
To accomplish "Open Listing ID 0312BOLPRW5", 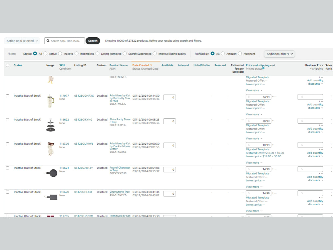I will (x=84, y=144).
